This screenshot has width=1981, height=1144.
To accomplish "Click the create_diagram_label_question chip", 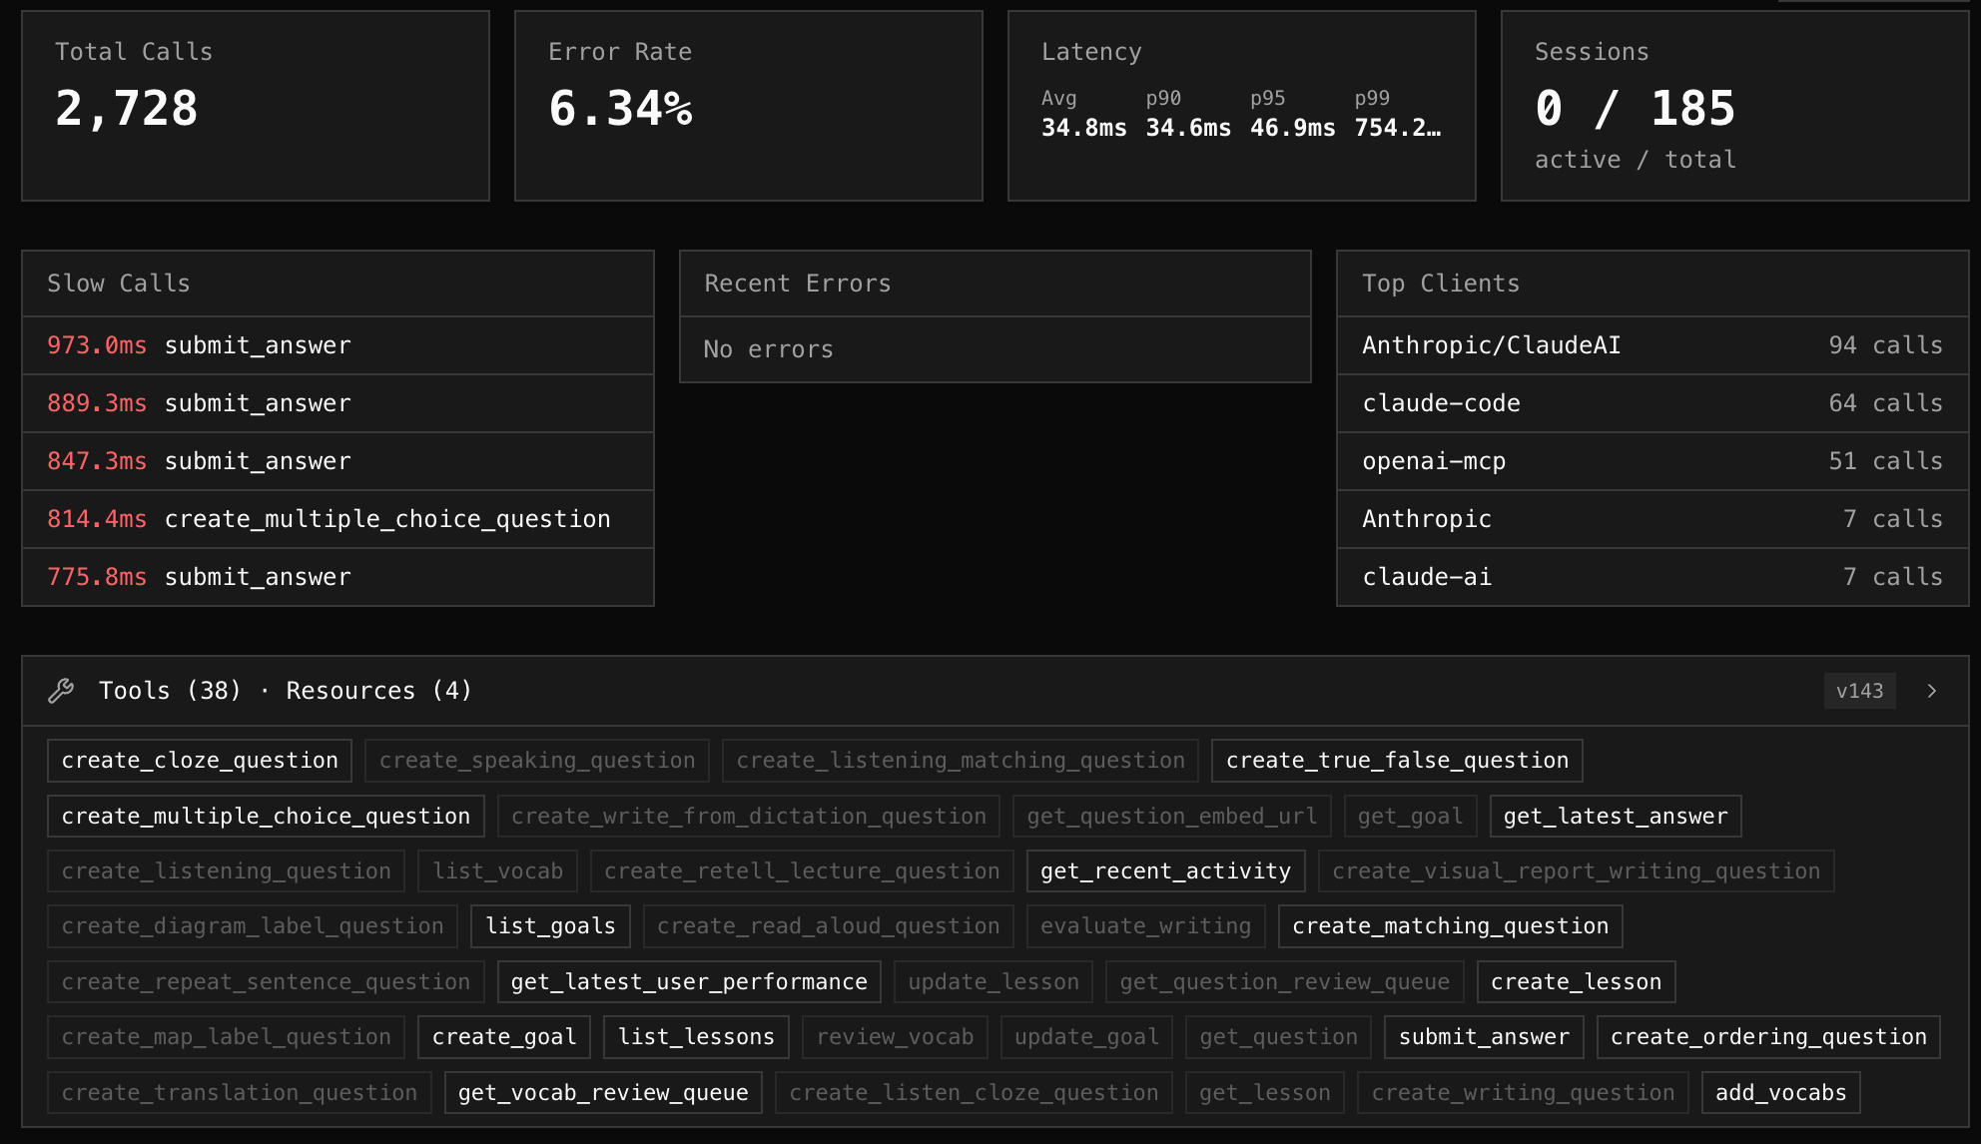I will [253, 926].
